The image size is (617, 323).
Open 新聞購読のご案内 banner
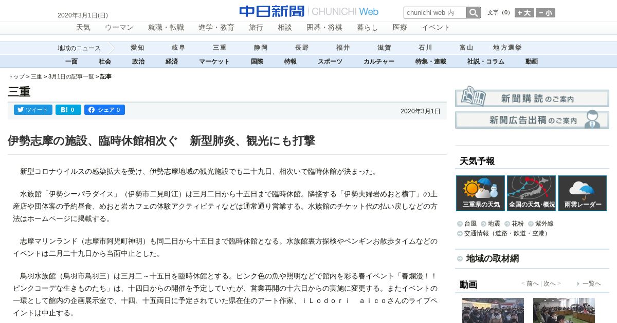pyautogui.click(x=532, y=96)
